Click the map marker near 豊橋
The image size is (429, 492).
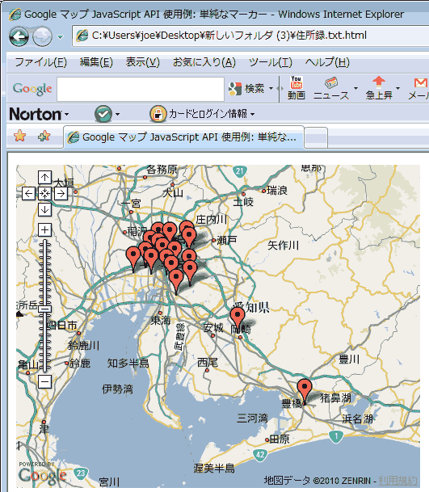point(305,390)
